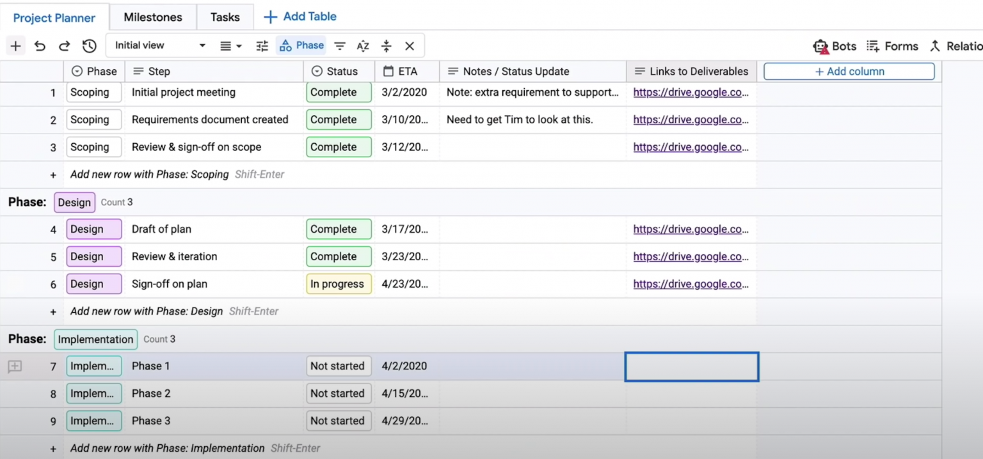Open version history clock icon
This screenshot has height=459, width=983.
pos(89,46)
